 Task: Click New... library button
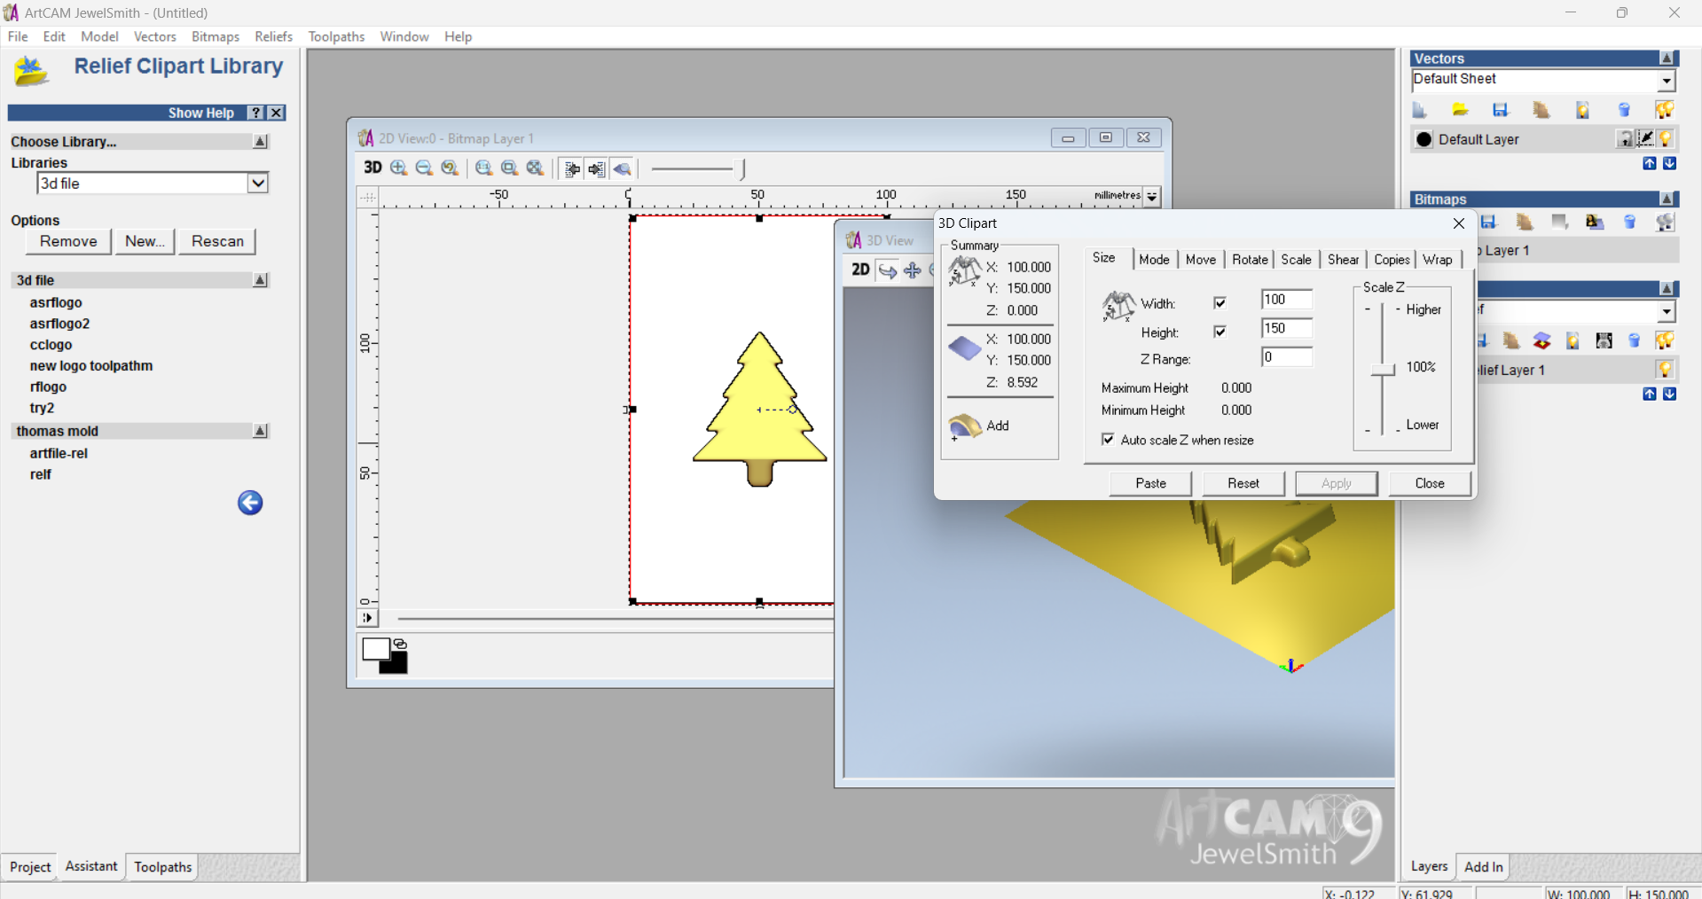[x=145, y=241]
